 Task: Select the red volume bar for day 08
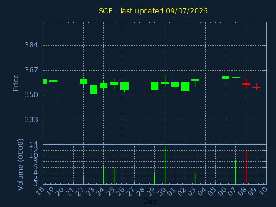click(x=246, y=167)
